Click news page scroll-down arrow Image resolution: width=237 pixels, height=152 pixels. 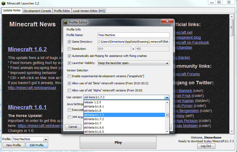(x=232, y=131)
